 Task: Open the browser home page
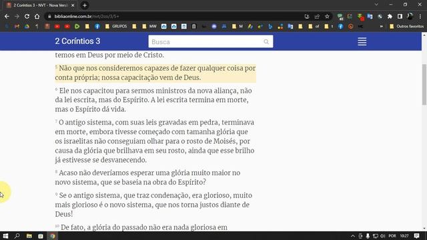pos(37,16)
